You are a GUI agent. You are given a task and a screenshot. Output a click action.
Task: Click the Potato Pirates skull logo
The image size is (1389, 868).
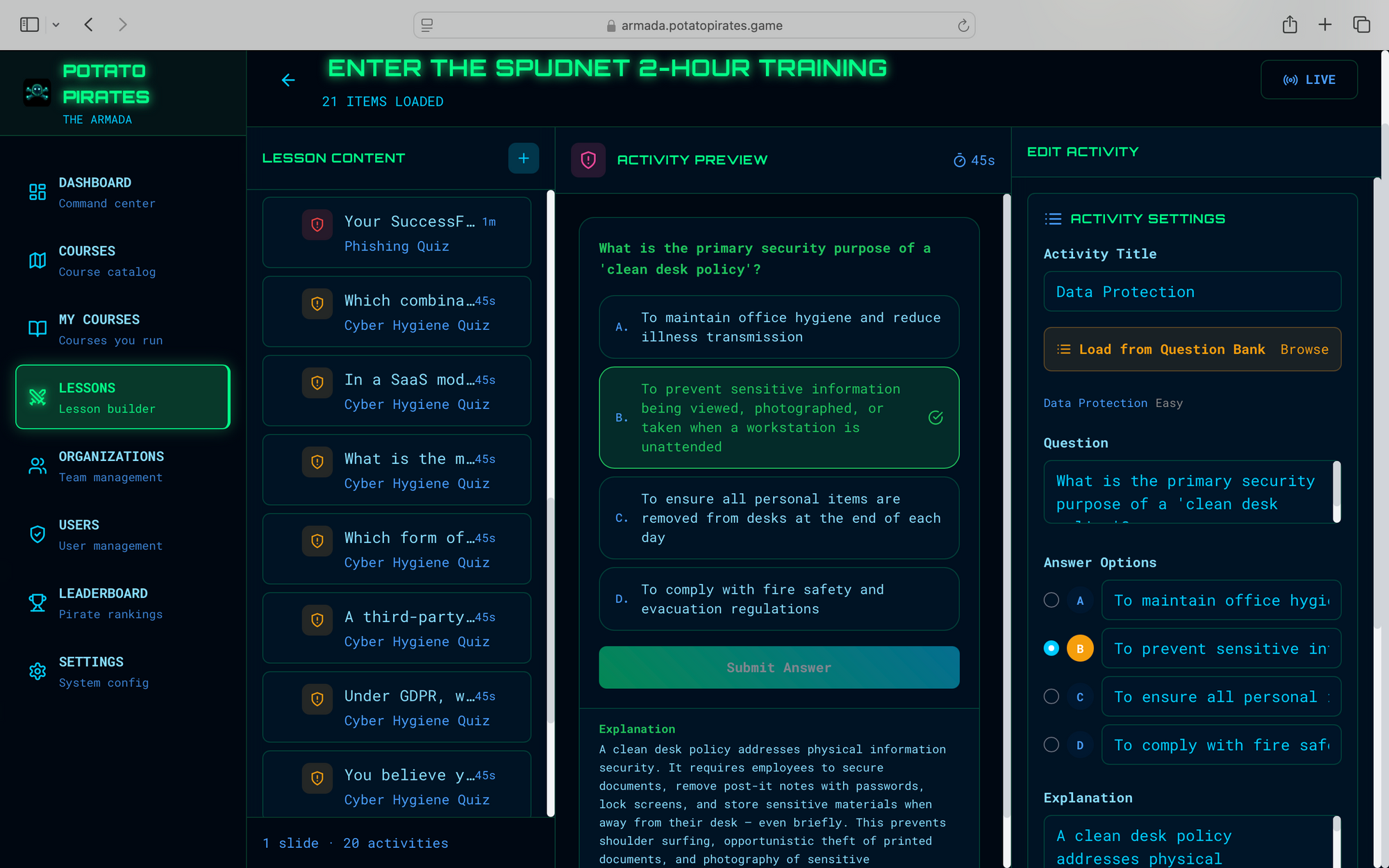(x=37, y=92)
